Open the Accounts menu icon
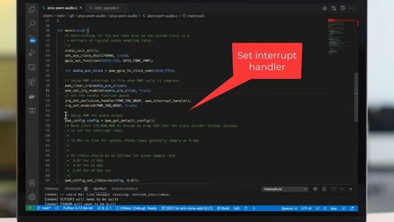The width and height of the screenshot is (394, 222). tap(32, 183)
